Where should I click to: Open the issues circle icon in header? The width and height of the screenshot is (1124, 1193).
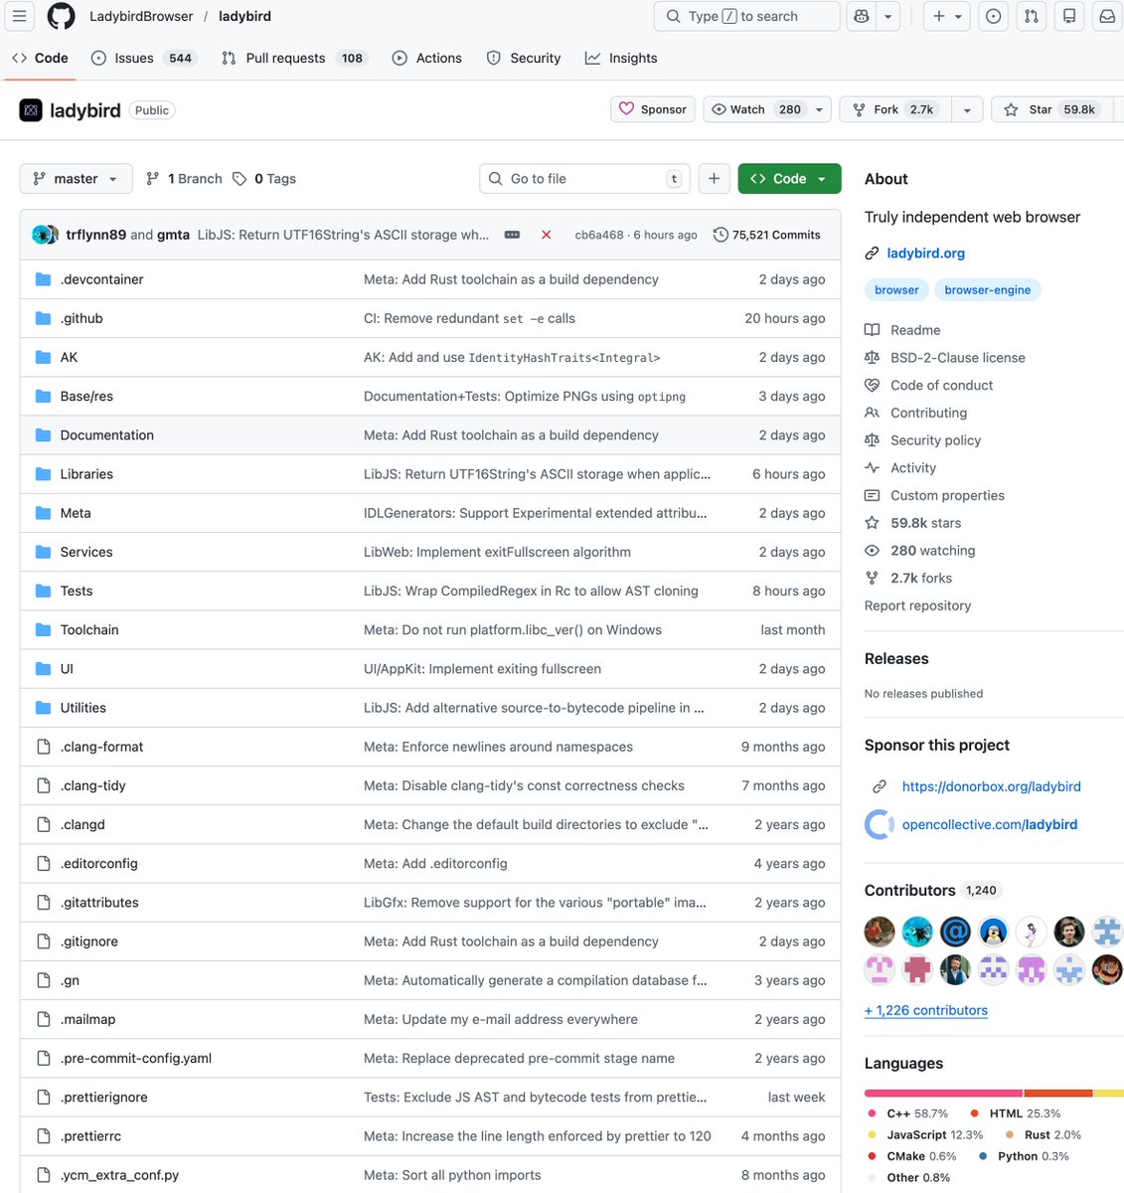coord(993,16)
